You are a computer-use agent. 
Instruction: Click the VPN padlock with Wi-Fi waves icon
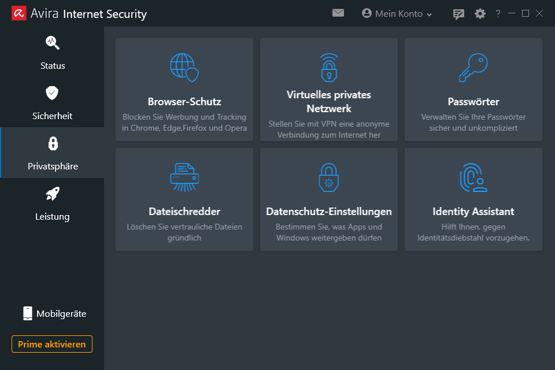(x=329, y=68)
